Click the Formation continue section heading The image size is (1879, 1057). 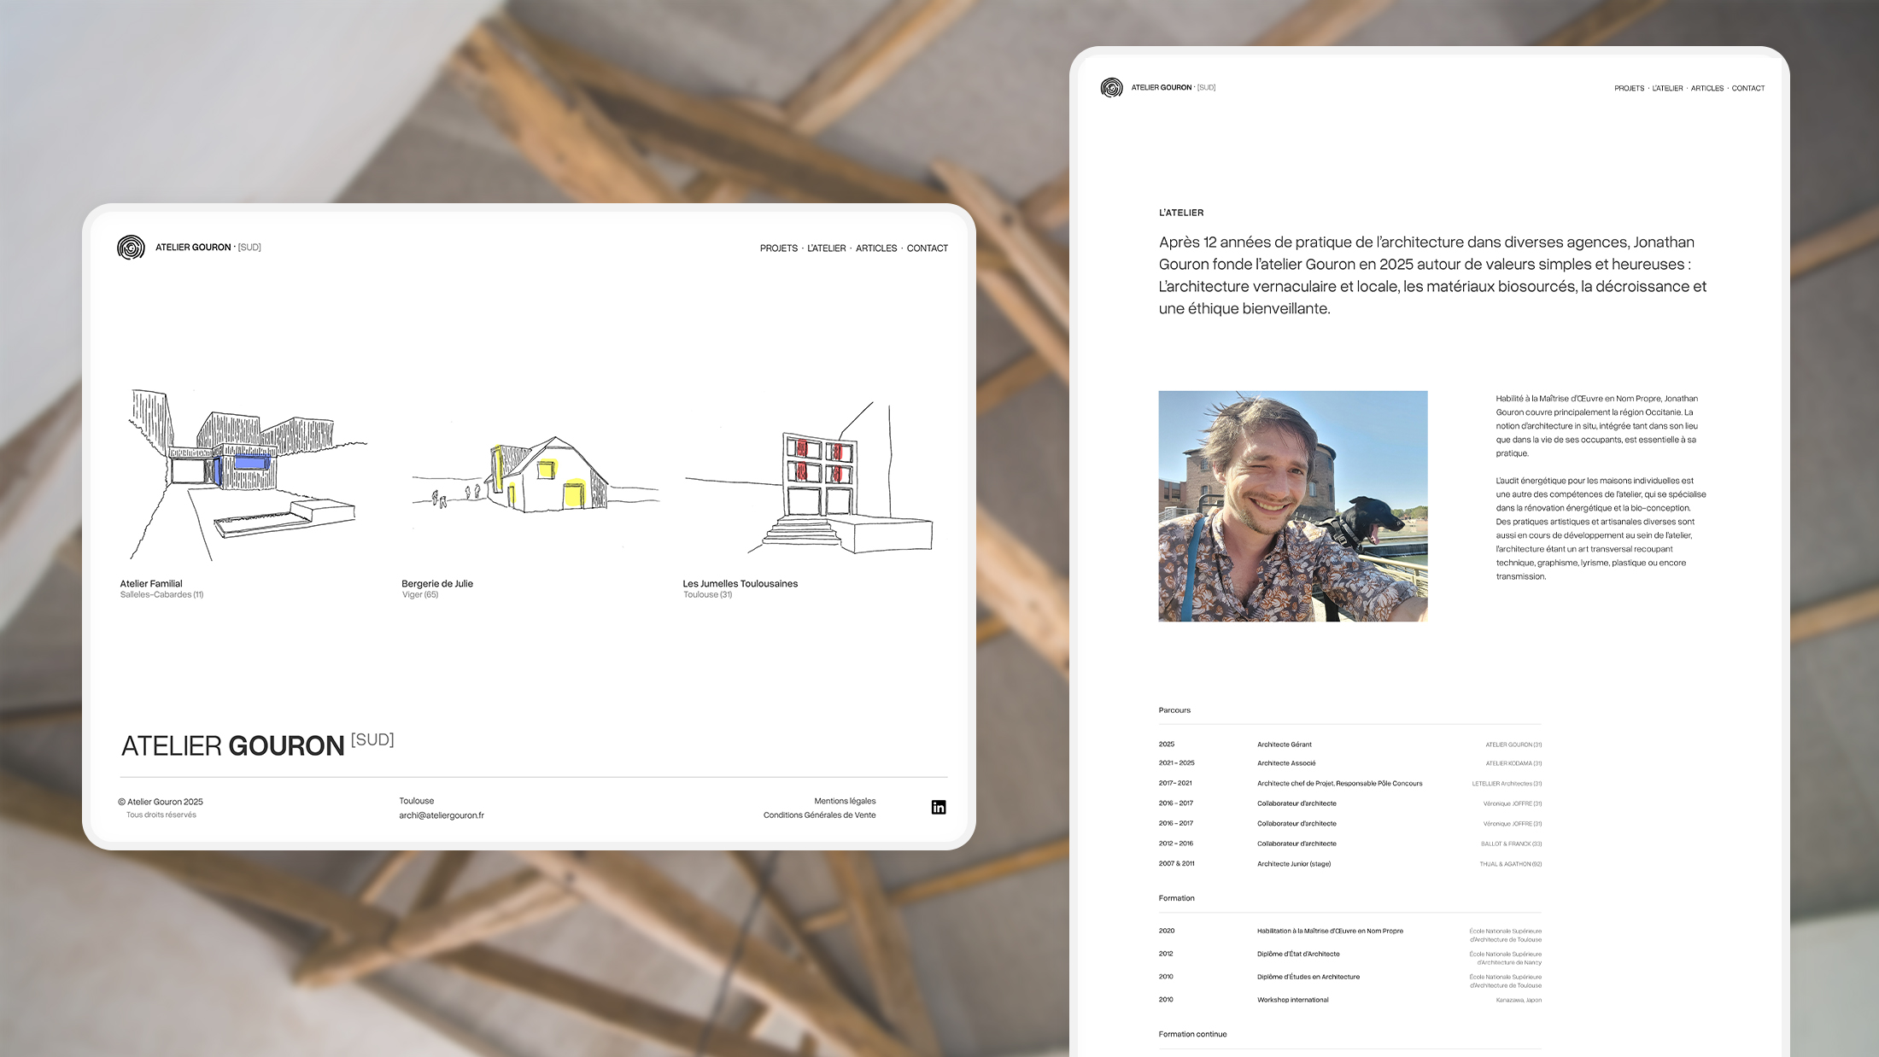click(1193, 1034)
